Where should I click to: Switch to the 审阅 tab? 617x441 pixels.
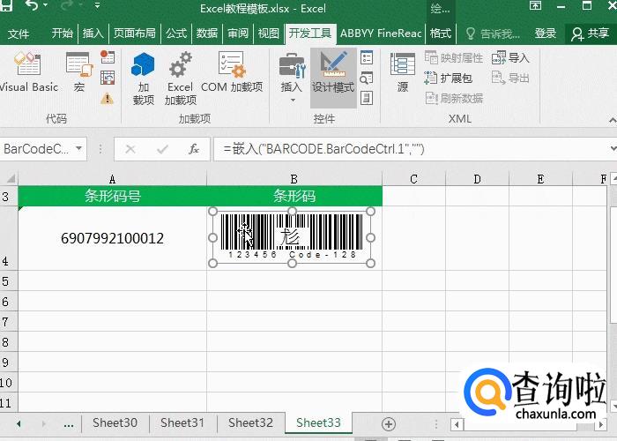point(238,34)
